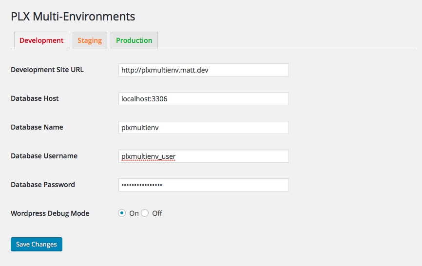Click the Development Site URL label
Screen dimensions: 422x266
47,70
